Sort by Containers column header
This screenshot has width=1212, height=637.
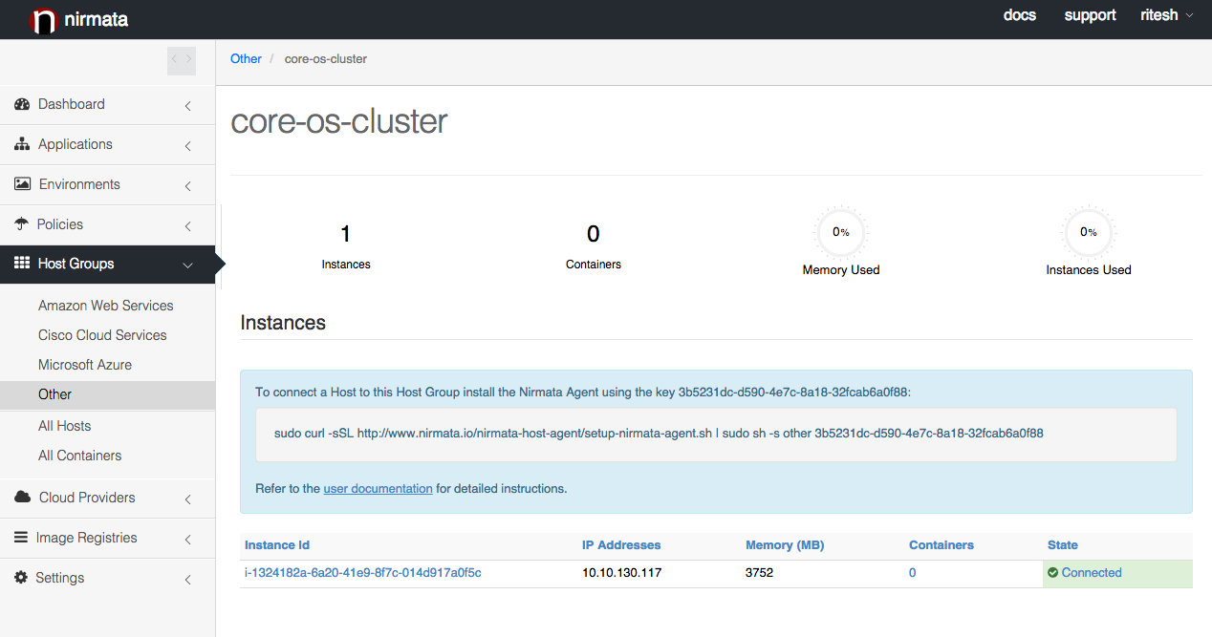941,545
